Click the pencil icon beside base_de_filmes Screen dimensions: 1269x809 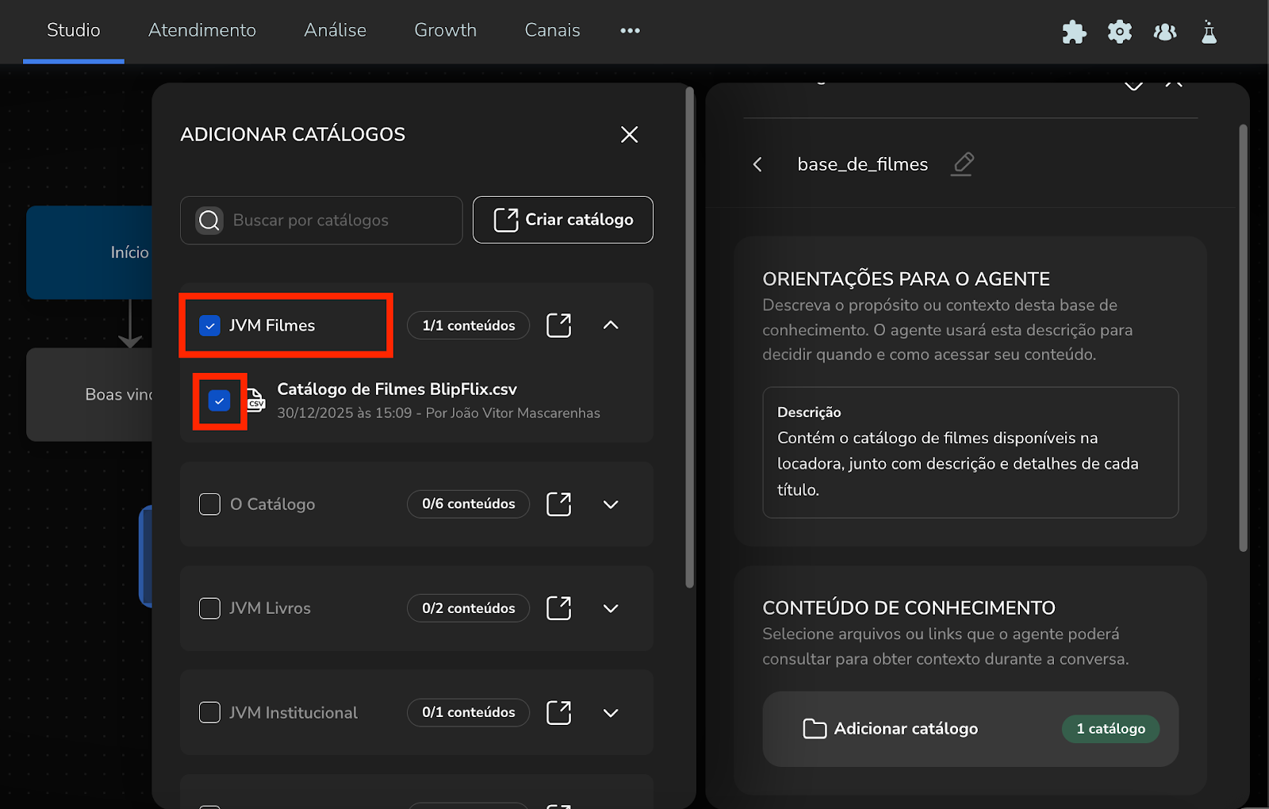click(963, 164)
